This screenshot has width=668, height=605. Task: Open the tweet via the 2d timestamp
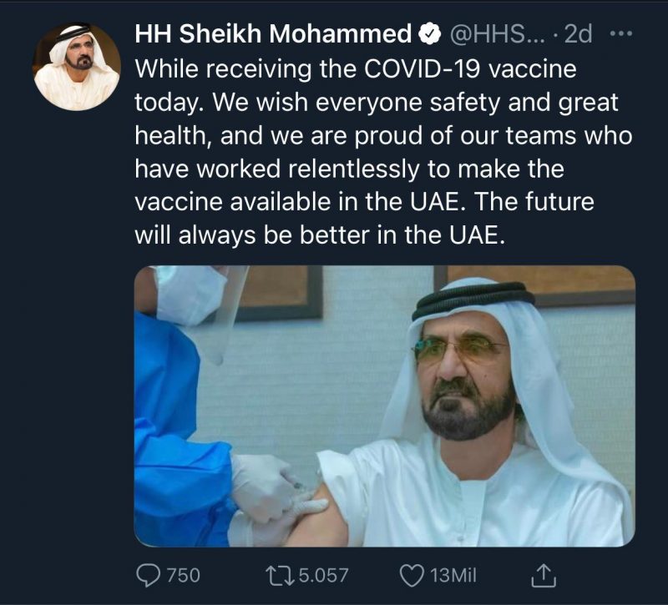point(578,35)
